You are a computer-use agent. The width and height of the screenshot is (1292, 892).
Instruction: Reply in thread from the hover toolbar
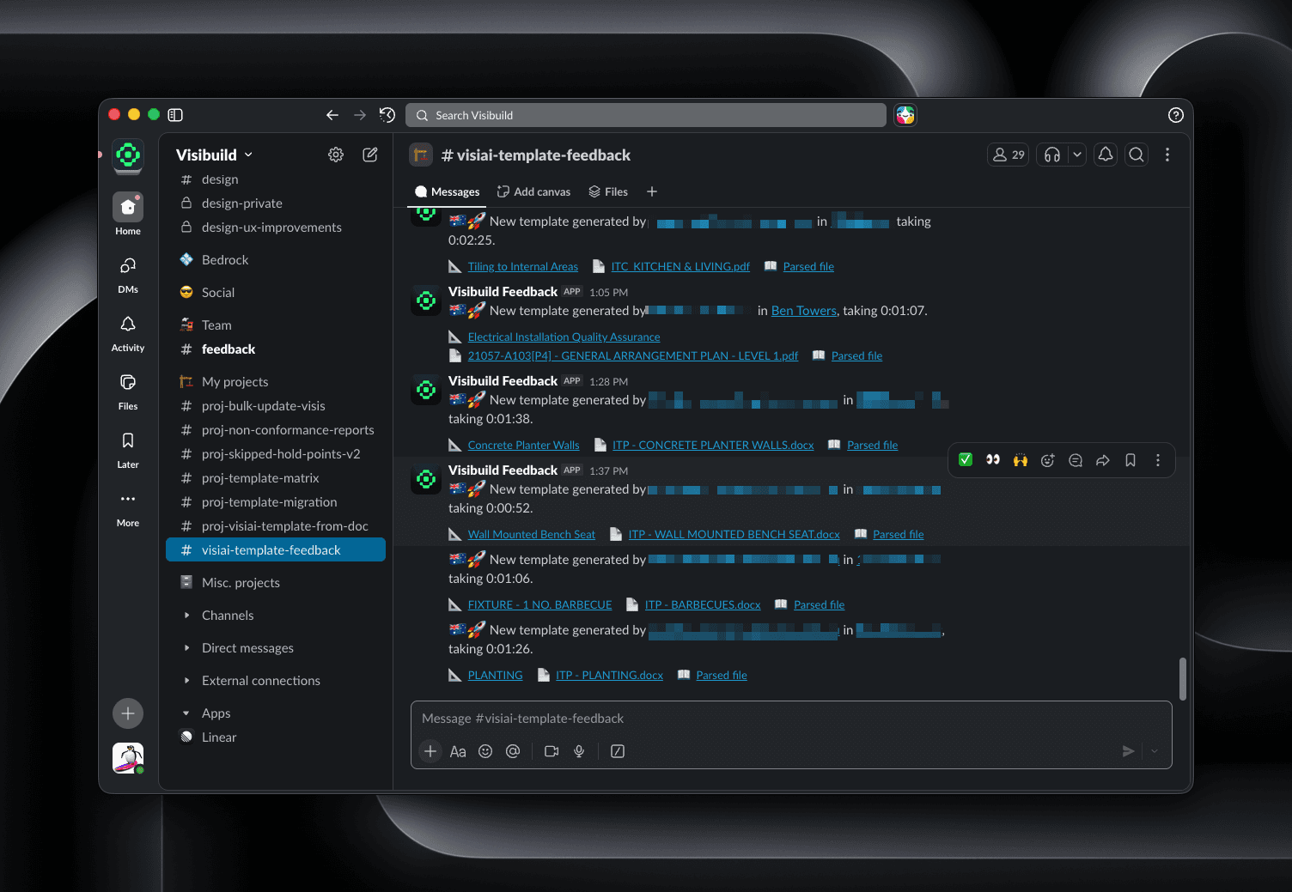point(1075,460)
